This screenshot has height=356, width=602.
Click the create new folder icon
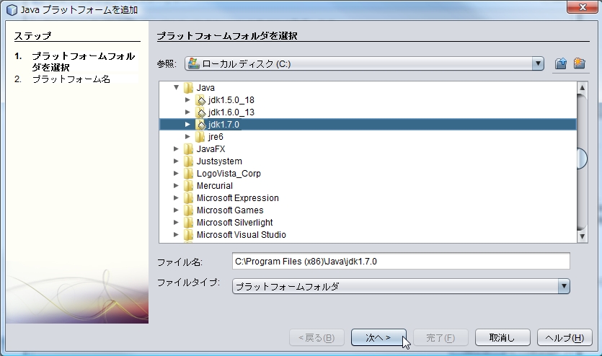point(579,63)
